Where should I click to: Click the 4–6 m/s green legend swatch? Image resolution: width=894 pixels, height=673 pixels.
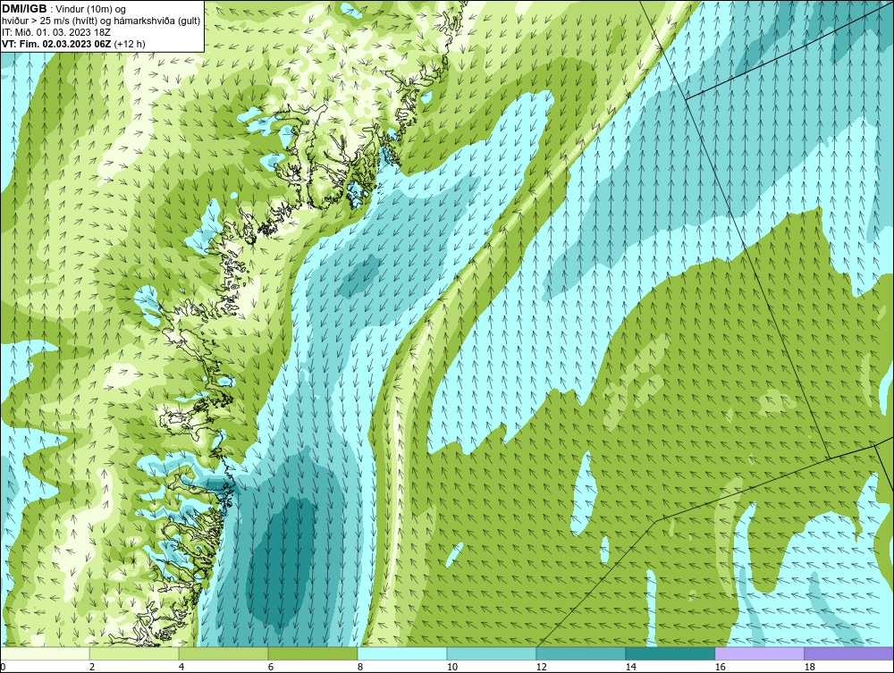tap(223, 653)
